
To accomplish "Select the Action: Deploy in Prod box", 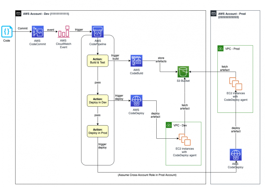I will point(98,131).
